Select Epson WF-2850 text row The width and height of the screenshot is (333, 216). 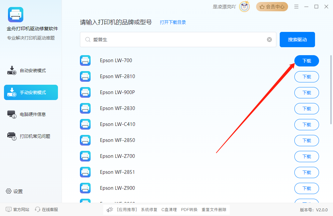point(118,140)
